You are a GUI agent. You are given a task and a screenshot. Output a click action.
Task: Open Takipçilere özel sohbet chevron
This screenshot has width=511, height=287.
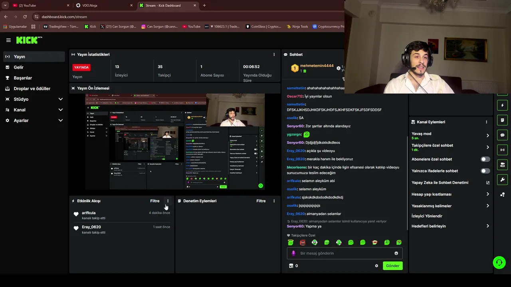[487, 147]
